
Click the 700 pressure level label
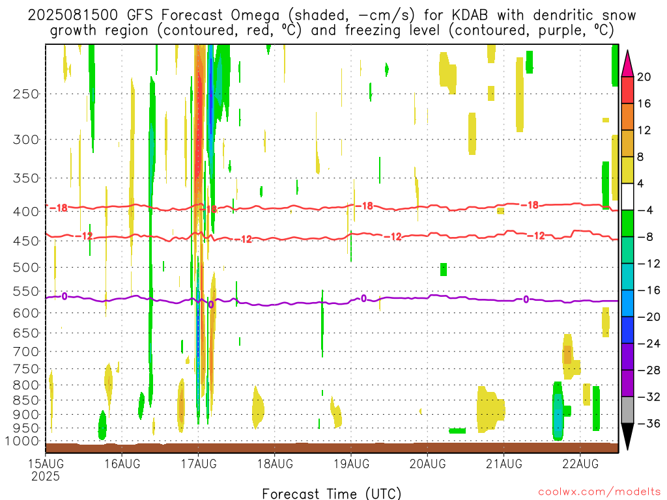pos(26,352)
